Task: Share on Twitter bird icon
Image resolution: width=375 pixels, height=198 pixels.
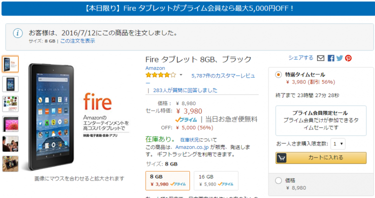Action: point(339,58)
